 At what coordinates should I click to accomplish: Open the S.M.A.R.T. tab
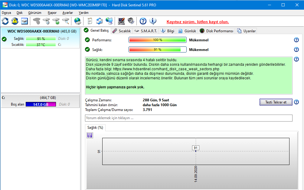146,31
